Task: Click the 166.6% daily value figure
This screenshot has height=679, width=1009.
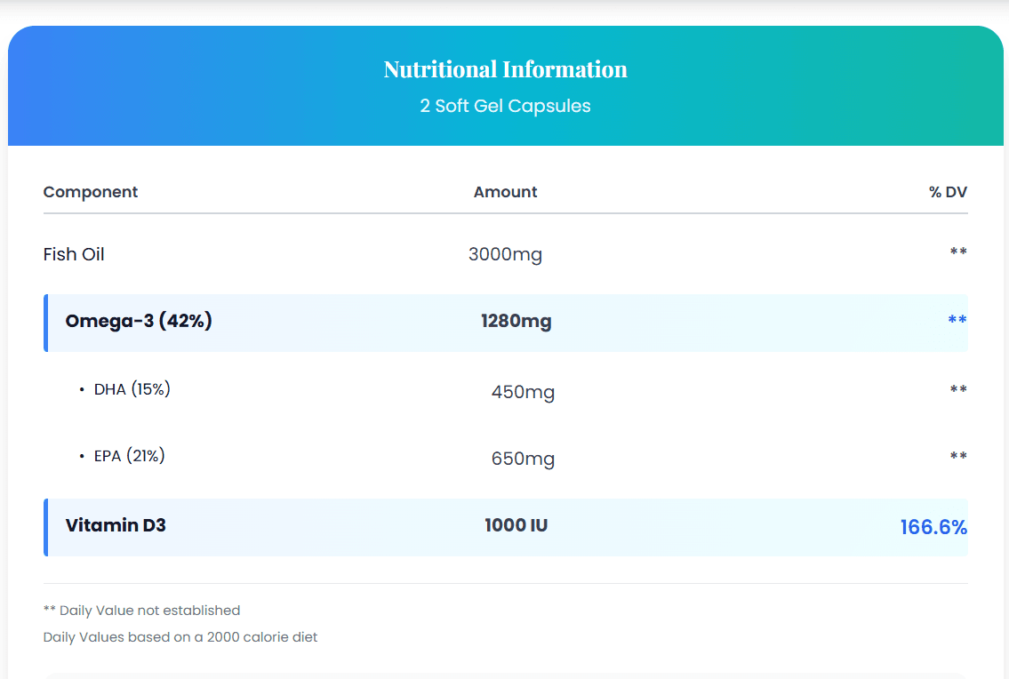Action: pyautogui.click(x=933, y=527)
